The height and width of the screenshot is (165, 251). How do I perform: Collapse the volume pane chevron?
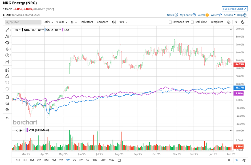[x=231, y=131]
